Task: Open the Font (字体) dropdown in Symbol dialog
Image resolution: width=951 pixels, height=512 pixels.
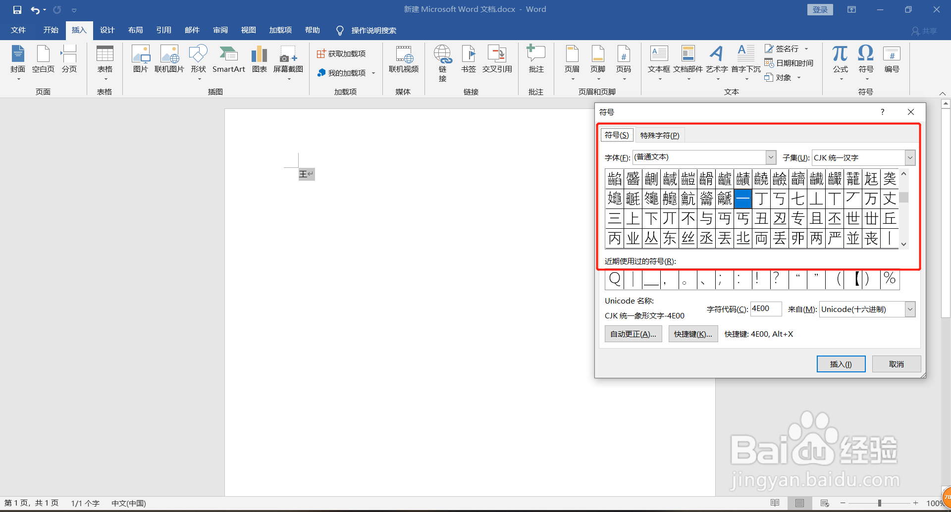Action: tap(771, 157)
